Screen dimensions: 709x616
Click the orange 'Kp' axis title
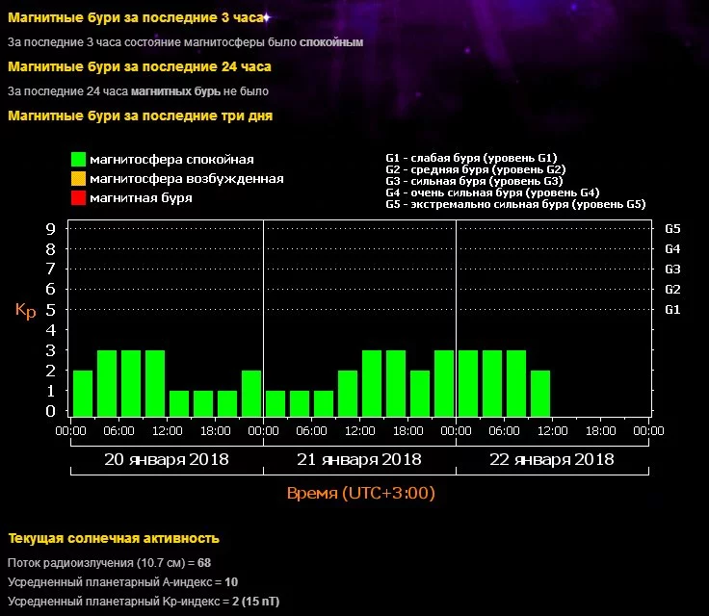[26, 311]
